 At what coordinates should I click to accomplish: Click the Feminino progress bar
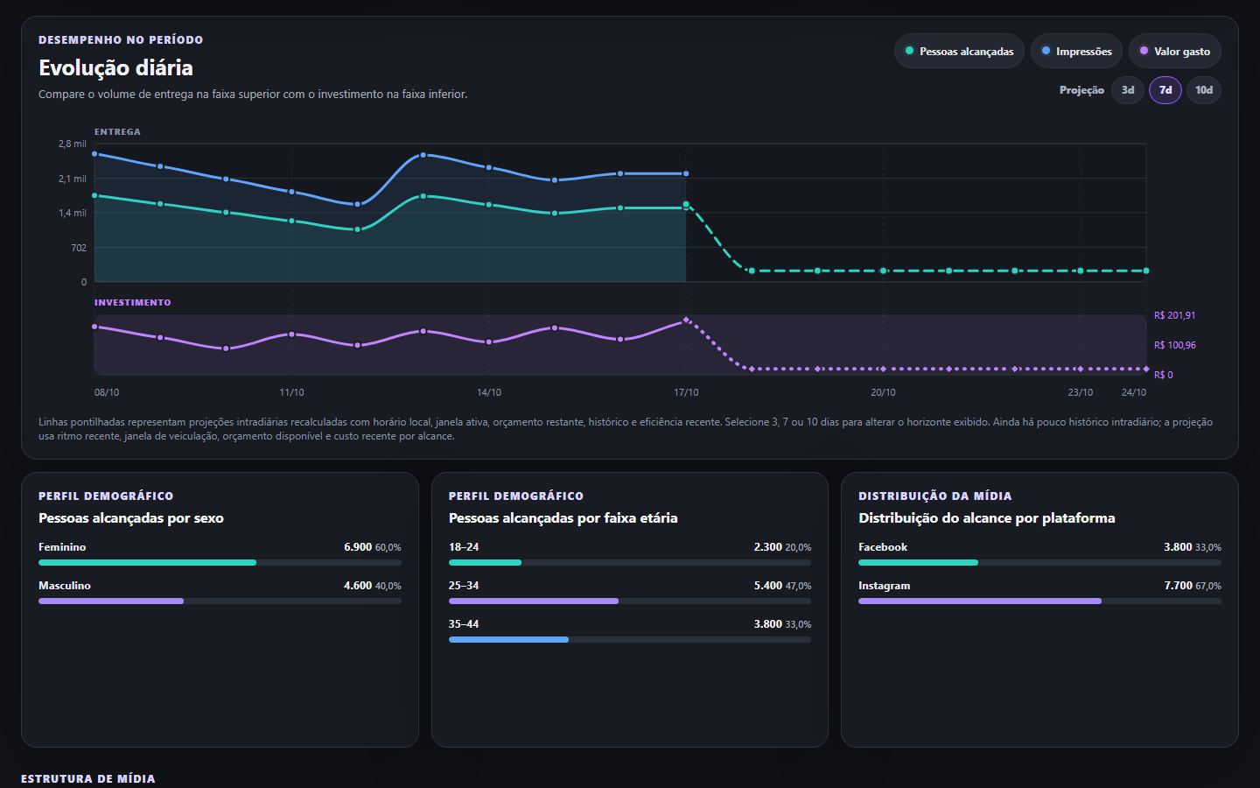point(220,562)
